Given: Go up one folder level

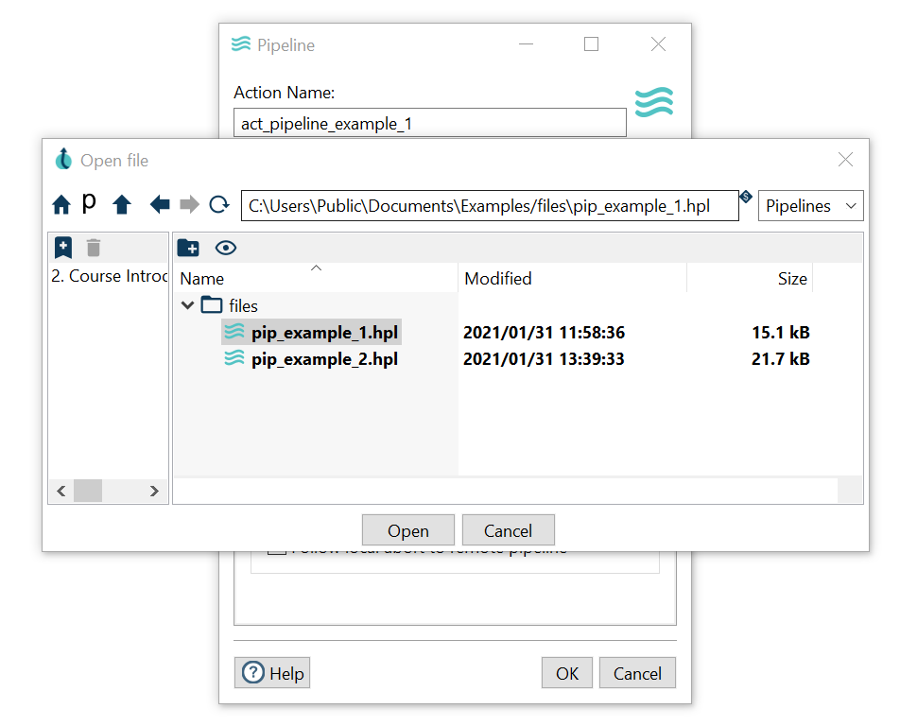Looking at the screenshot, I should tap(121, 204).
